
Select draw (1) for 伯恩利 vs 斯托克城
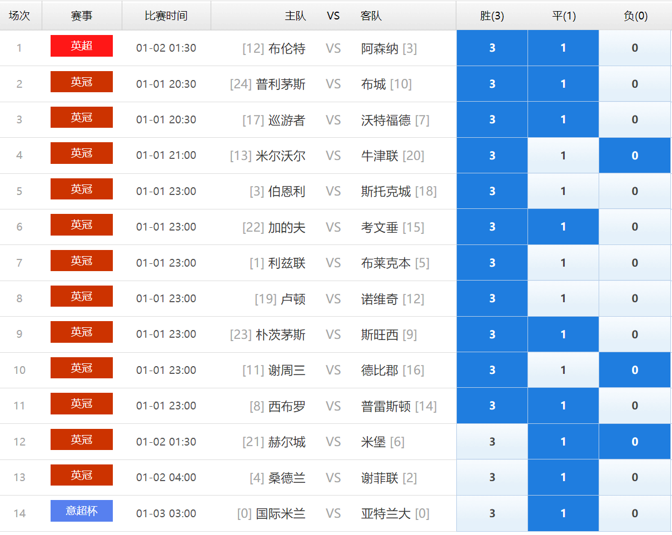(563, 191)
